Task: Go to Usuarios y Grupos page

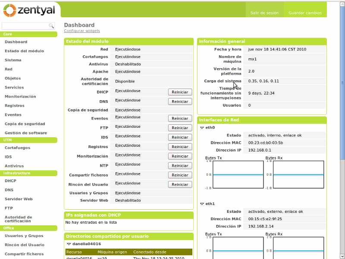Action: (x=24, y=236)
